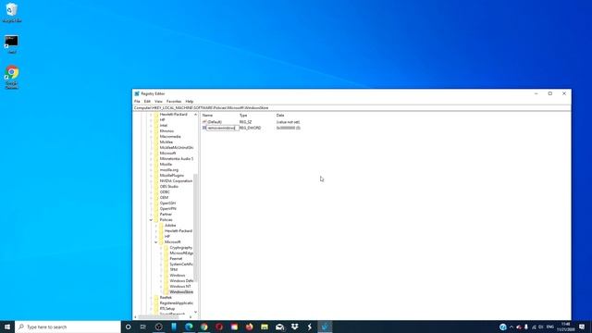The height and width of the screenshot is (333, 592).
Task: Open Microsoft Edge from the taskbar
Action: pyautogui.click(x=189, y=327)
